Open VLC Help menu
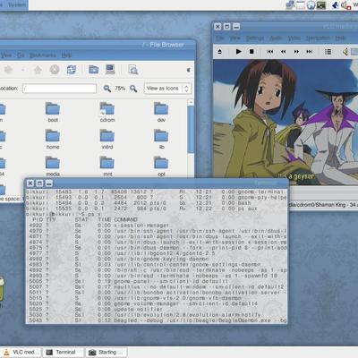The height and width of the screenshot is (358, 358). click(340, 38)
